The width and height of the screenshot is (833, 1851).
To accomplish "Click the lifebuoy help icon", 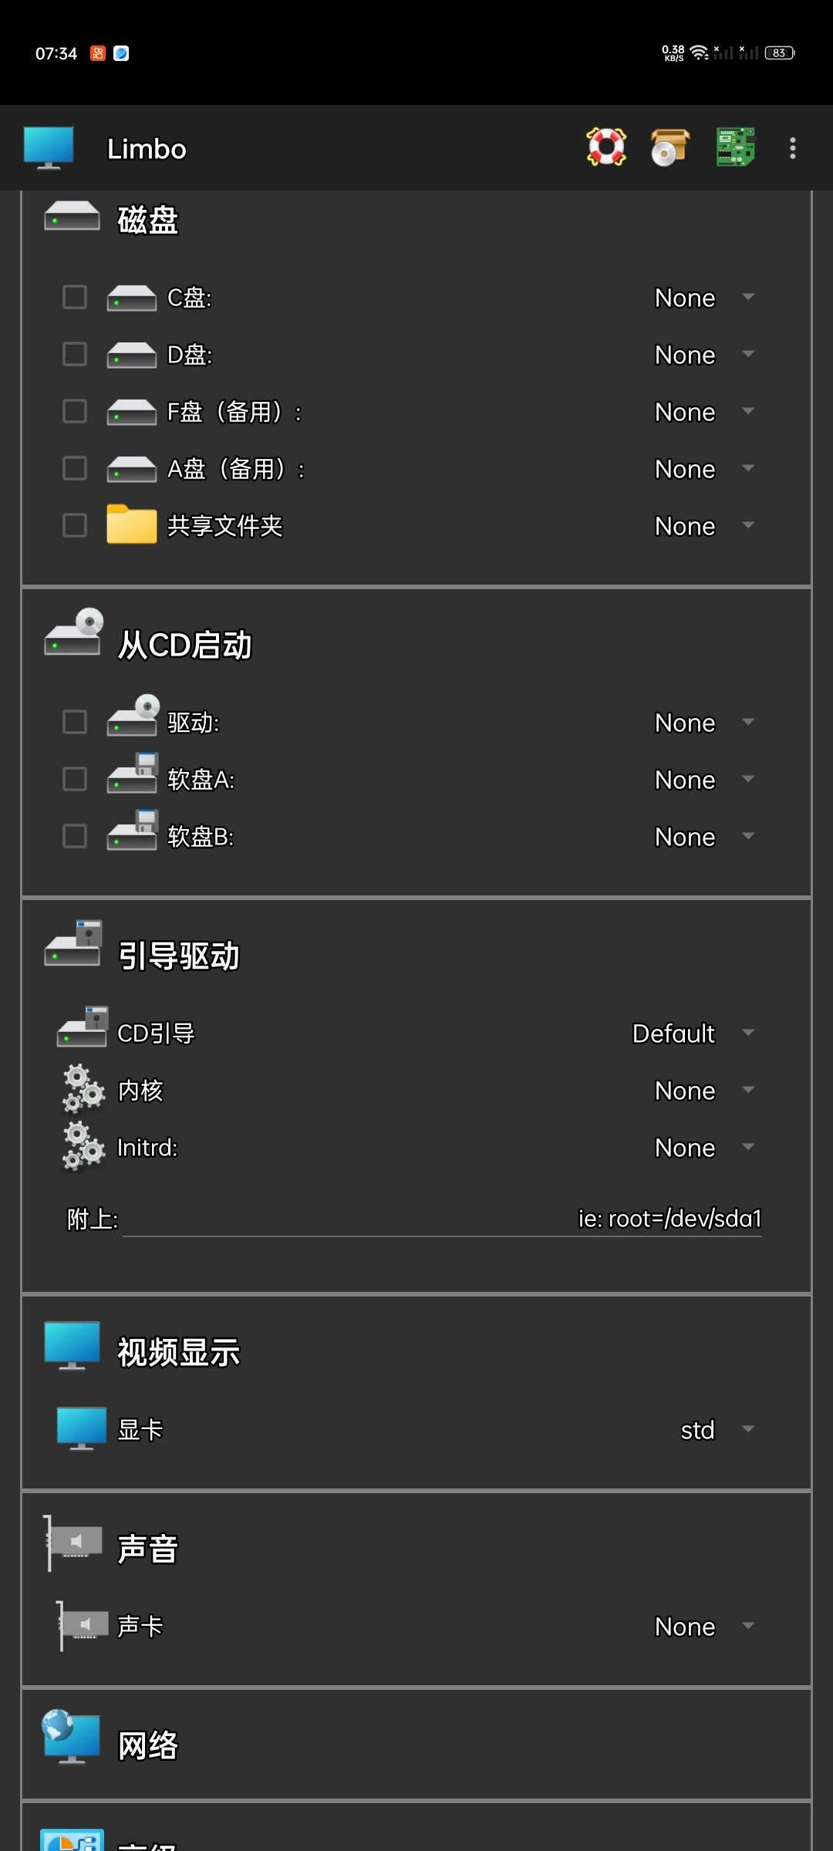I will click(x=606, y=147).
